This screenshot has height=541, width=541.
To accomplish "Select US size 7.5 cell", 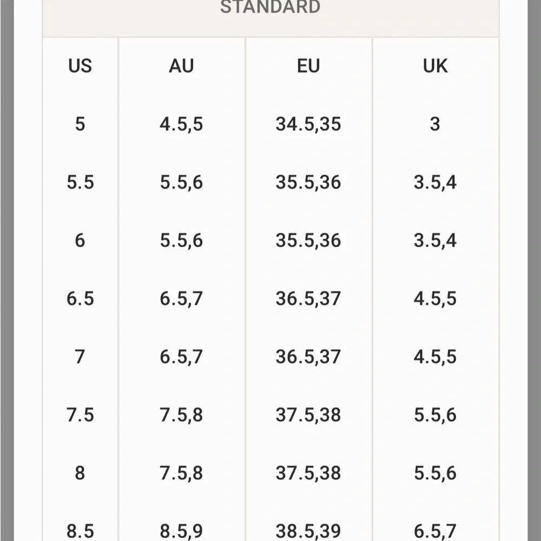I will (x=80, y=414).
